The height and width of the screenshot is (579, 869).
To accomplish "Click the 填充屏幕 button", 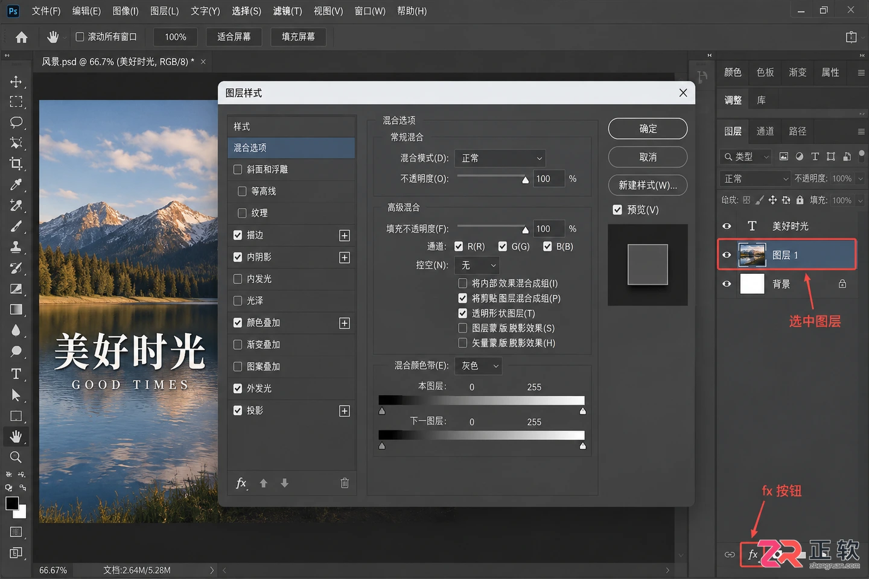I will point(298,37).
